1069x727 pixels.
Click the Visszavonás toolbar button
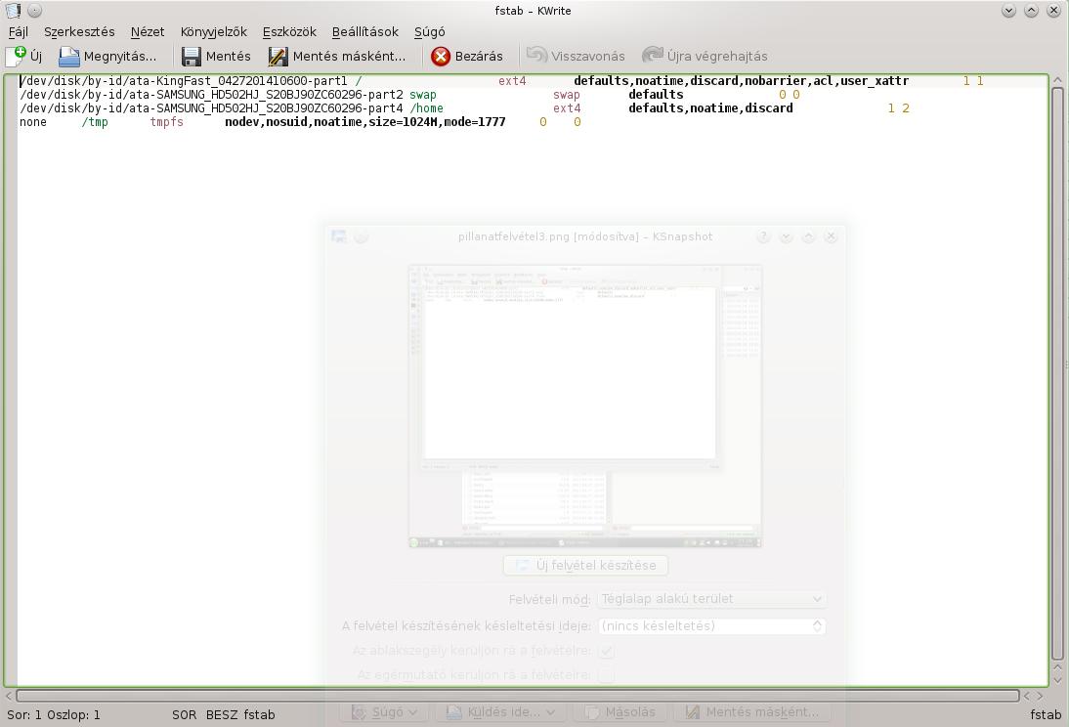(x=577, y=56)
